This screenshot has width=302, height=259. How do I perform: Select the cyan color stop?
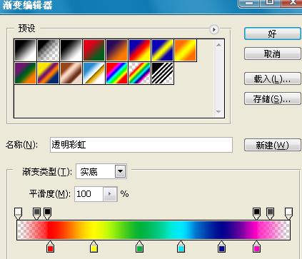[181, 247]
